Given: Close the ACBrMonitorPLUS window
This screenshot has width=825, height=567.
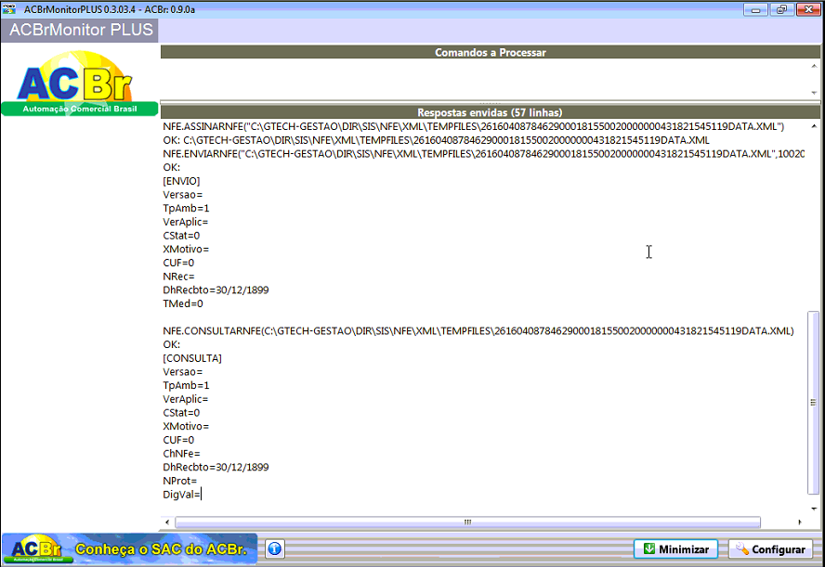Looking at the screenshot, I should point(808,9).
